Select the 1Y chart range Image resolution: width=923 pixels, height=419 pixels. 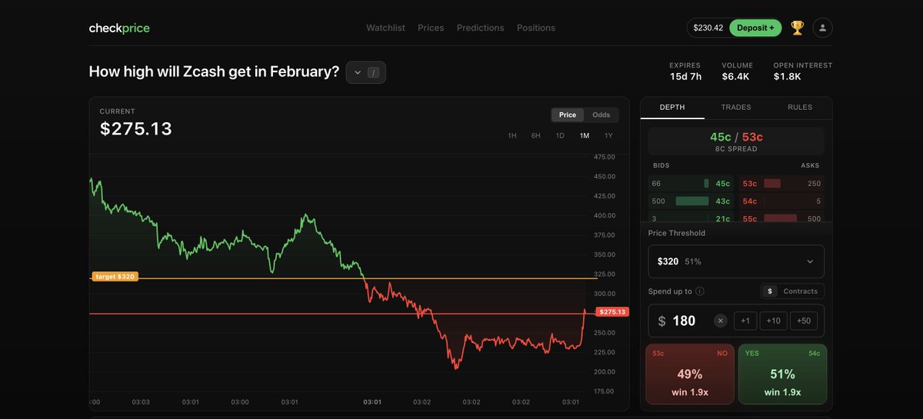(x=608, y=136)
